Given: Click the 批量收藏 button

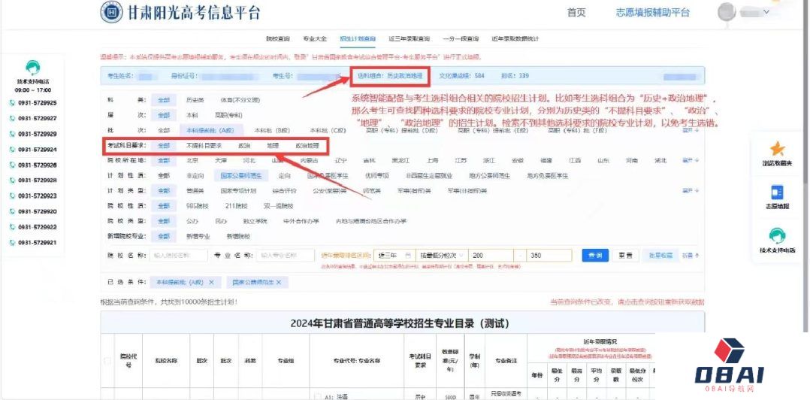Looking at the screenshot, I should point(659,256).
